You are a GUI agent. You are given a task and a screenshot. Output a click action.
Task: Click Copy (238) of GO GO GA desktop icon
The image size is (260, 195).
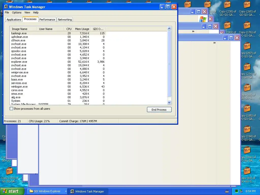pos(227,8)
